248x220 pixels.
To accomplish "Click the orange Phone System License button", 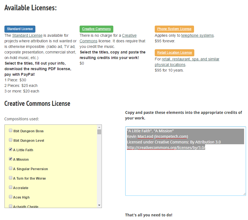I will pos(174,29).
